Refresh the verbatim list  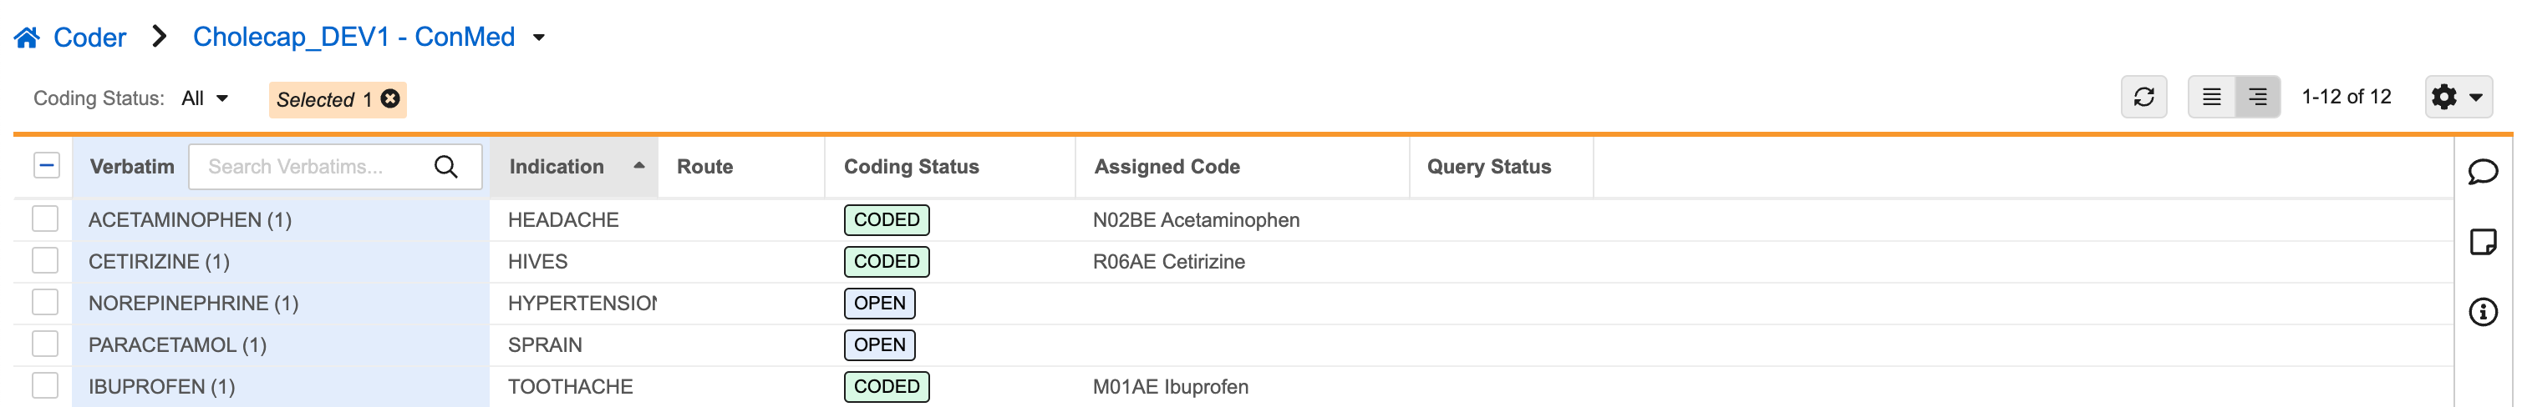click(2143, 98)
